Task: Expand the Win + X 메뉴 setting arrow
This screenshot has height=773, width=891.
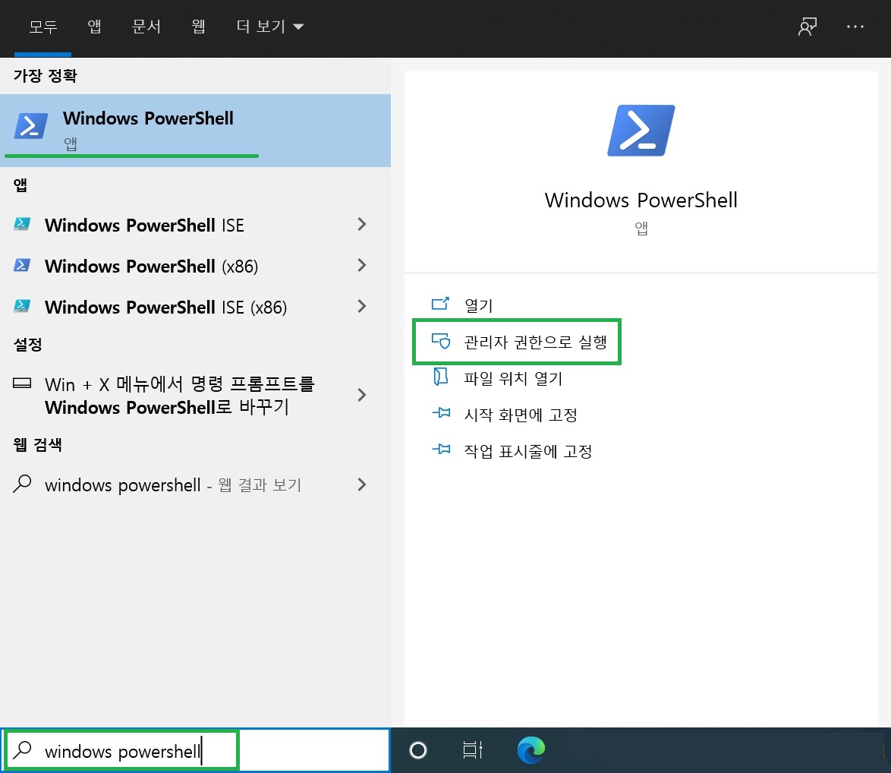Action: click(x=361, y=395)
